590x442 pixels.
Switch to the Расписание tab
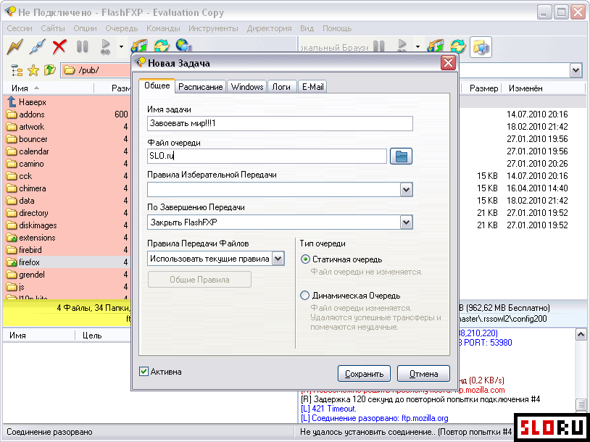(x=201, y=87)
